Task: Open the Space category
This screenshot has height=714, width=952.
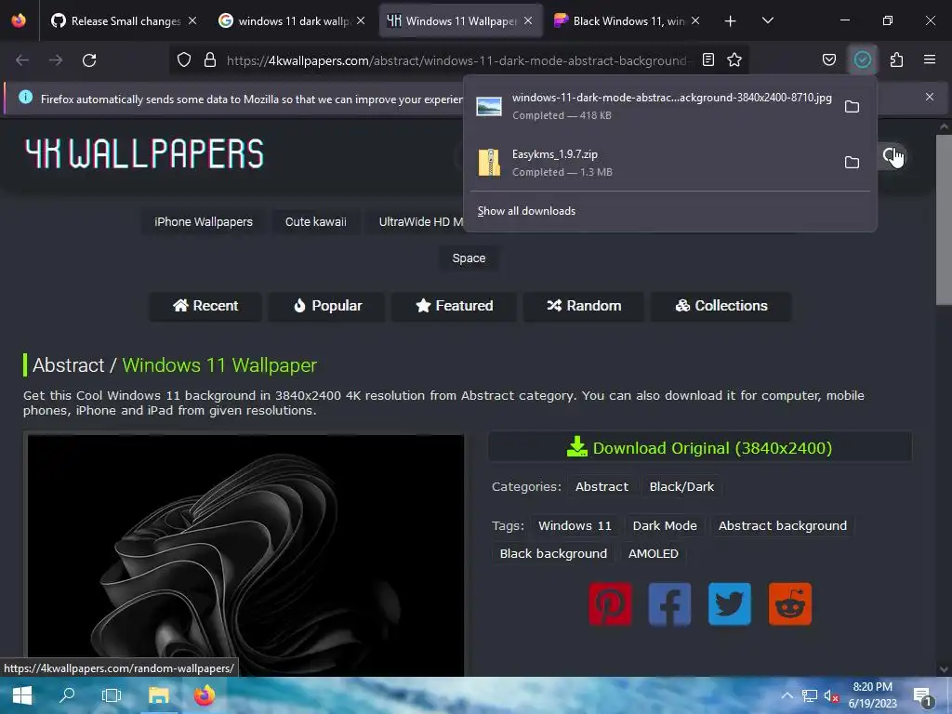Action: coord(469,258)
